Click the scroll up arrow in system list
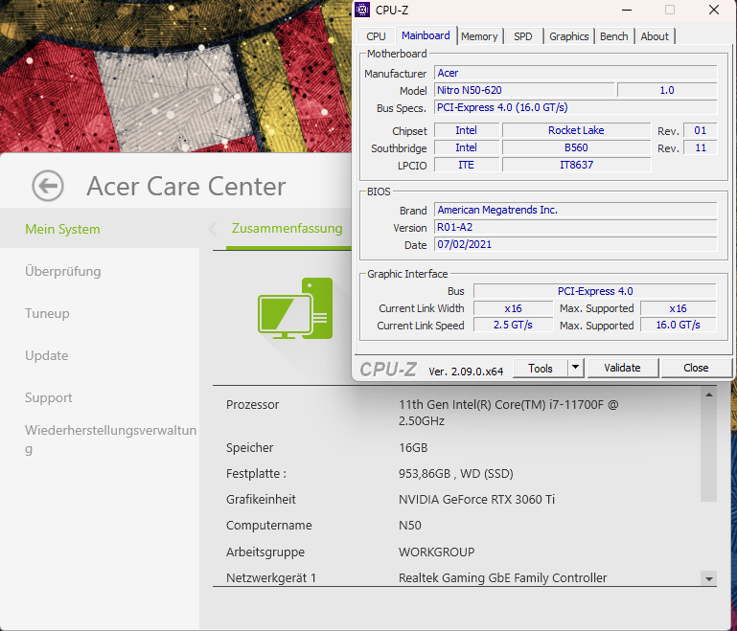Viewport: 737px width, 631px height. 709,394
